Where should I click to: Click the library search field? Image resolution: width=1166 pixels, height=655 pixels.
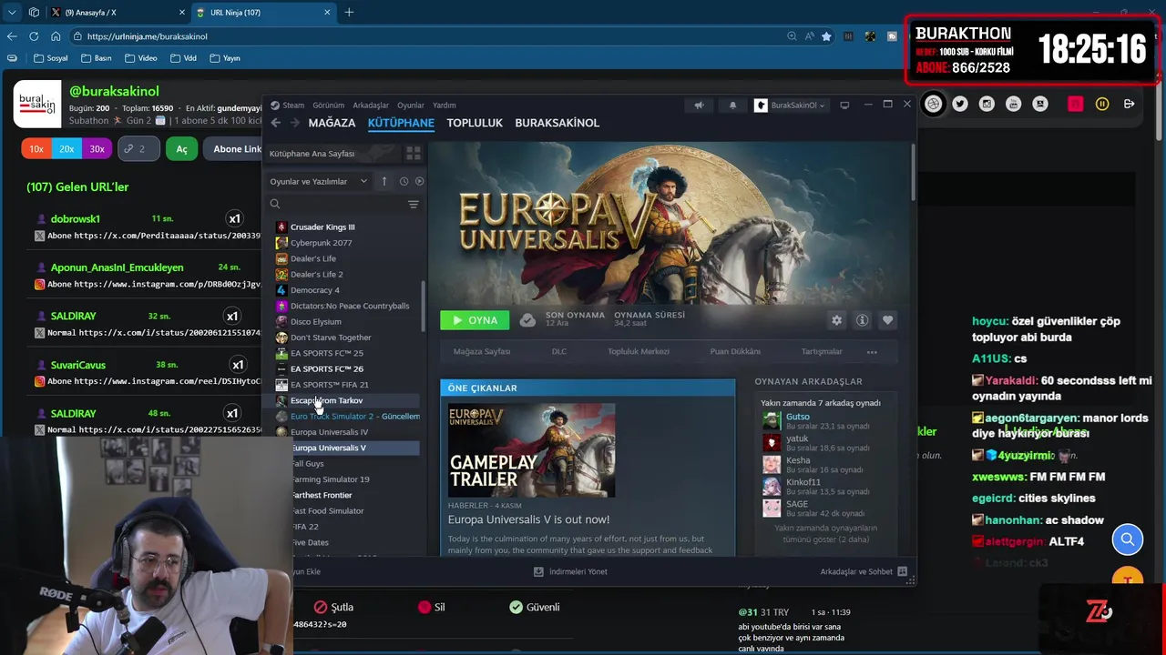coord(337,204)
